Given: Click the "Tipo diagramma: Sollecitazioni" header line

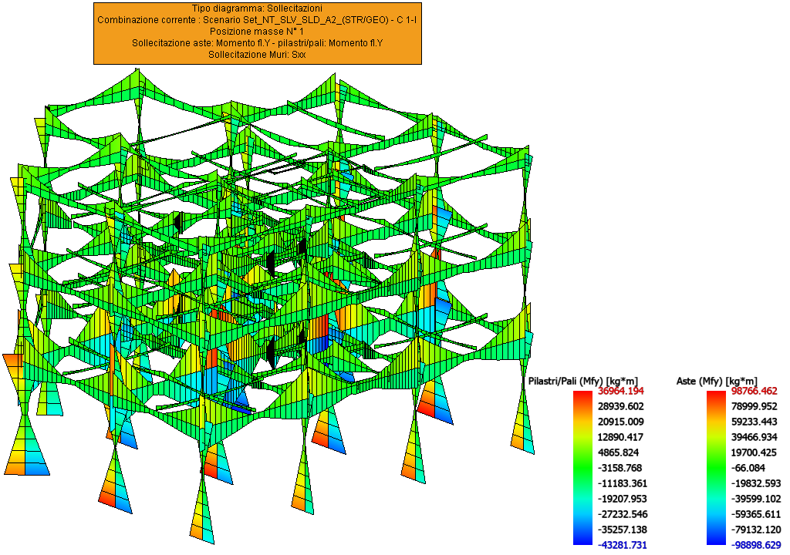Looking at the screenshot, I should [258, 8].
